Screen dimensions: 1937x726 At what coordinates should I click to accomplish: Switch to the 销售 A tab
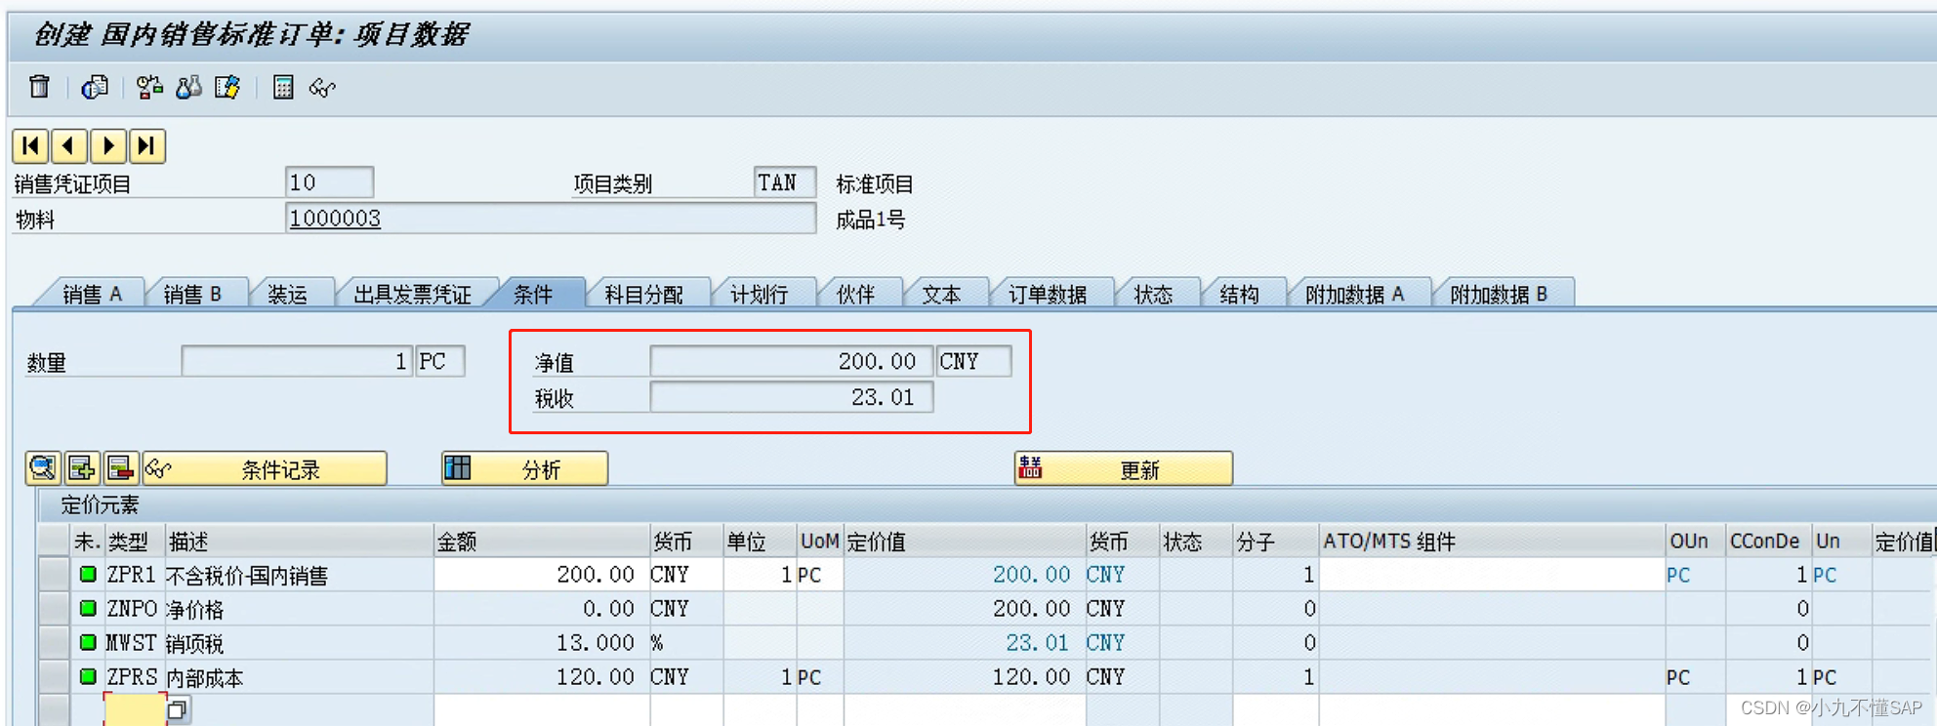tap(92, 294)
